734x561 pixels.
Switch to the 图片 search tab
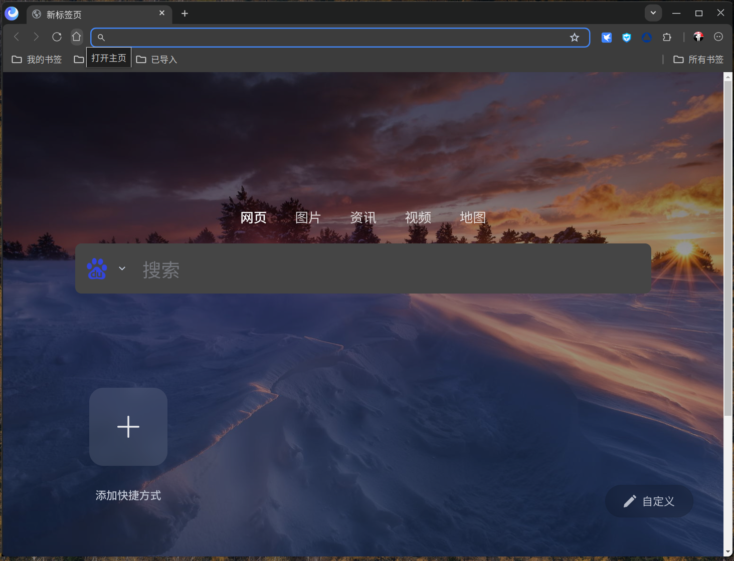308,217
